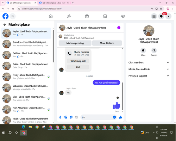This screenshot has height=141, width=176.
Task: Open Microsoft Edge from taskbar
Action: pos(24,127)
